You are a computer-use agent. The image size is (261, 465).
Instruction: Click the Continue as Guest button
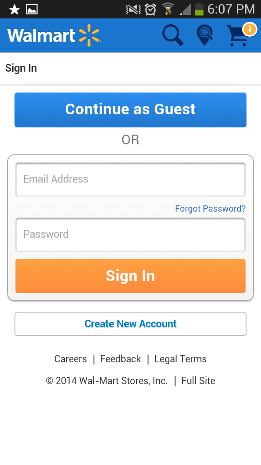coord(130,110)
